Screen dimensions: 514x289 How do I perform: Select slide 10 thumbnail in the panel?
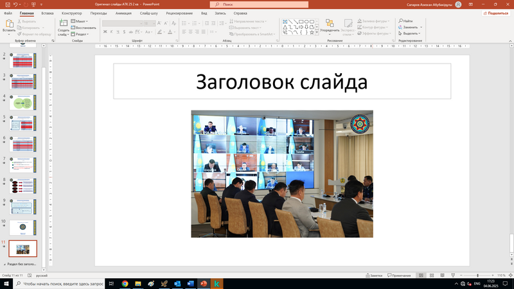point(22,227)
